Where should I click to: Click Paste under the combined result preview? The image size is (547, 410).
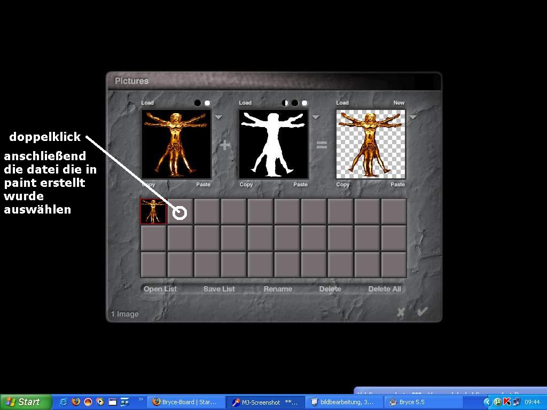click(397, 184)
